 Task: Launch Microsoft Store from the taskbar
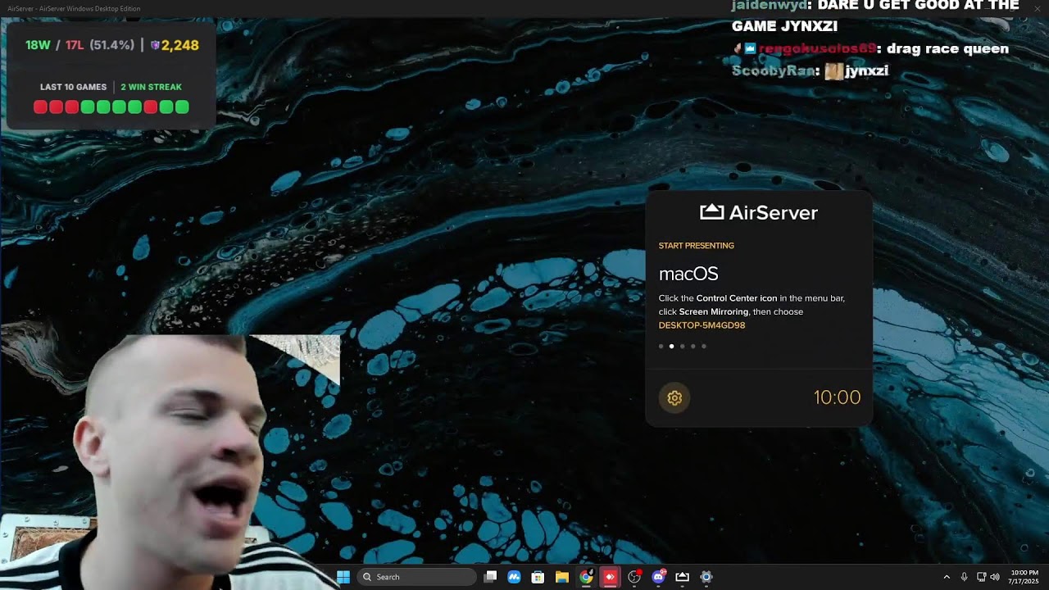(x=538, y=577)
